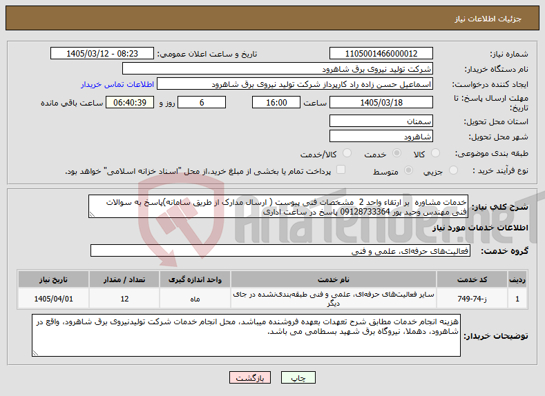This screenshot has width=545, height=396.
Task: Click the general need description text area
Action: [x=278, y=206]
